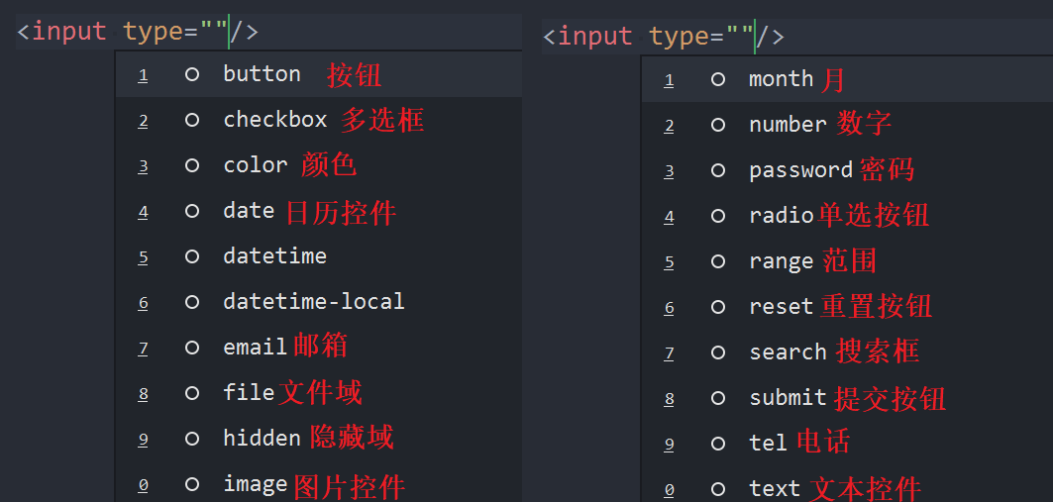1053x502 pixels.
Task: Click the circle icon beside reset
Action: tap(718, 307)
